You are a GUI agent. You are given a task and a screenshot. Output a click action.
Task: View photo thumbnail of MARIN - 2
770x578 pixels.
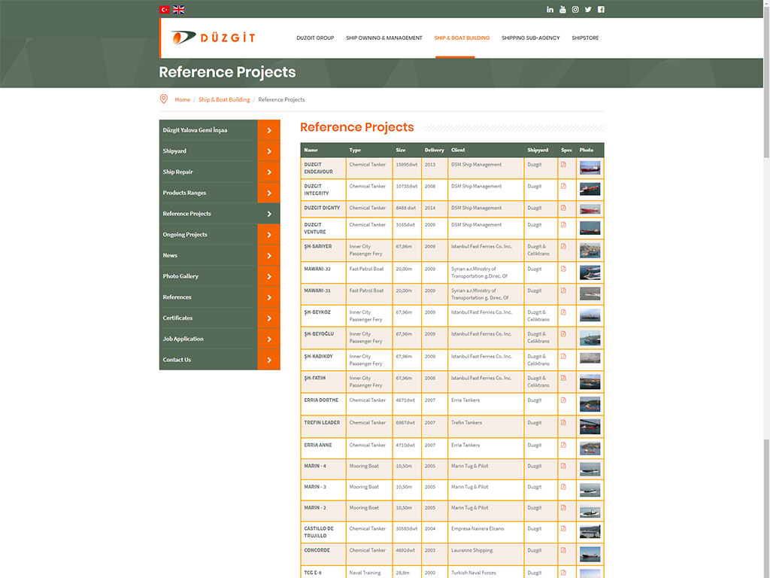pyautogui.click(x=590, y=511)
